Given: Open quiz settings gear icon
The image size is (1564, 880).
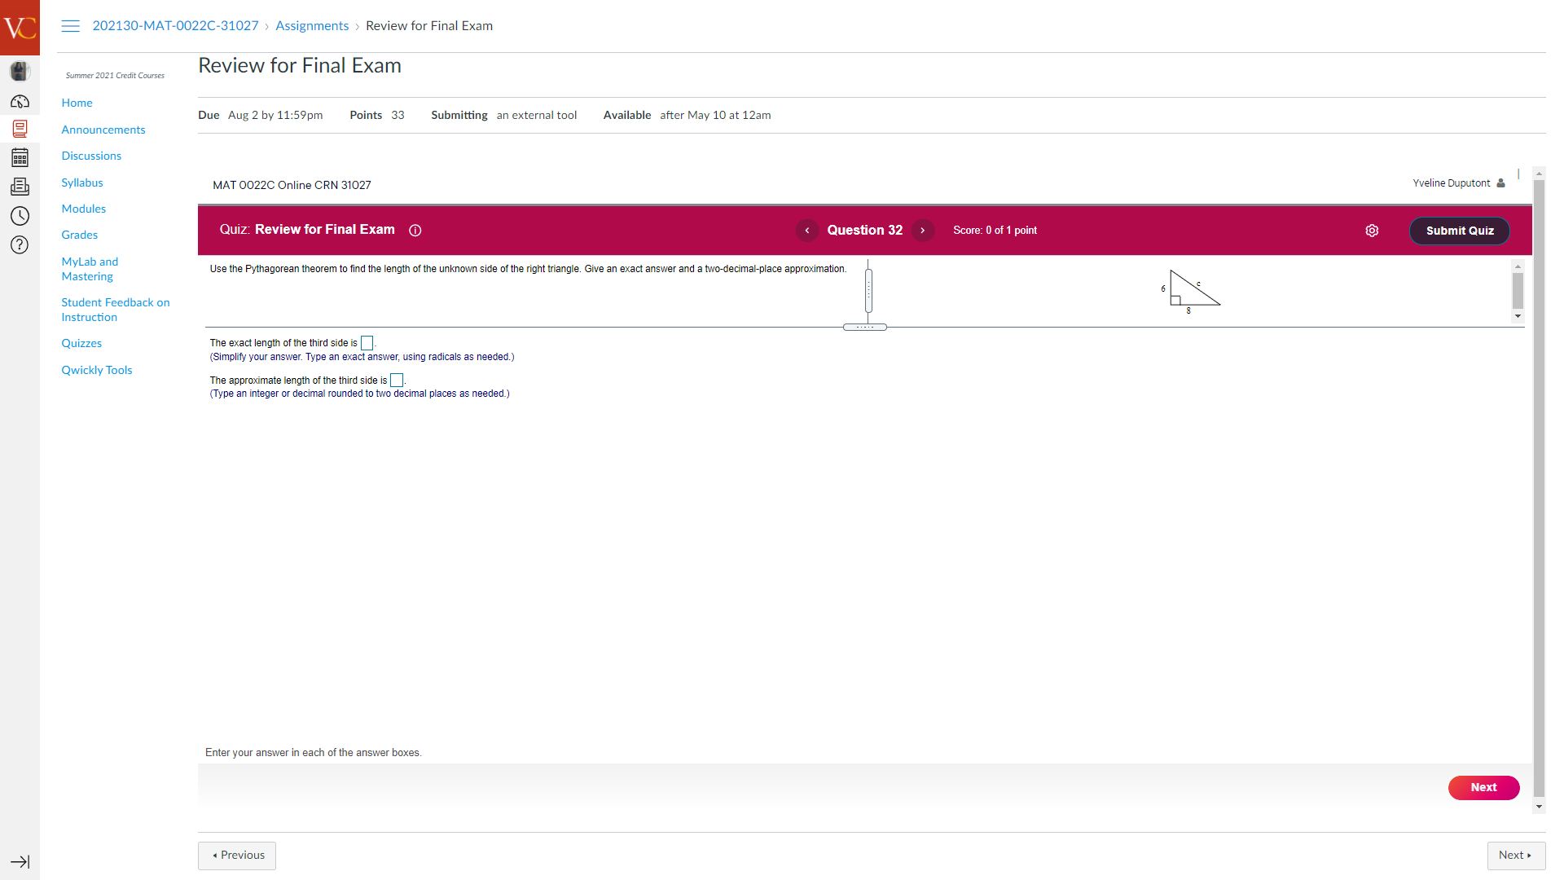Looking at the screenshot, I should (x=1372, y=231).
